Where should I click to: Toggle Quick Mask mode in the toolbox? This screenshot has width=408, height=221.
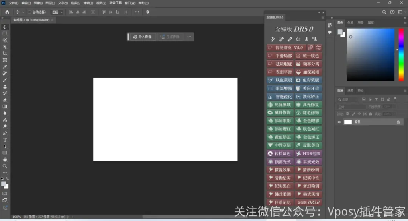click(5, 194)
